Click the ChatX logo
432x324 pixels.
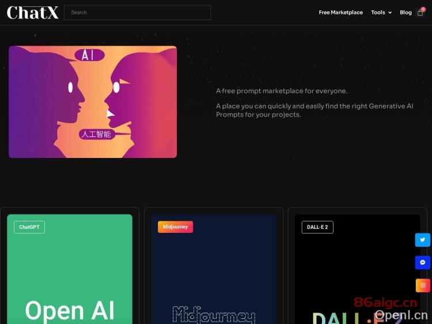[32, 13]
